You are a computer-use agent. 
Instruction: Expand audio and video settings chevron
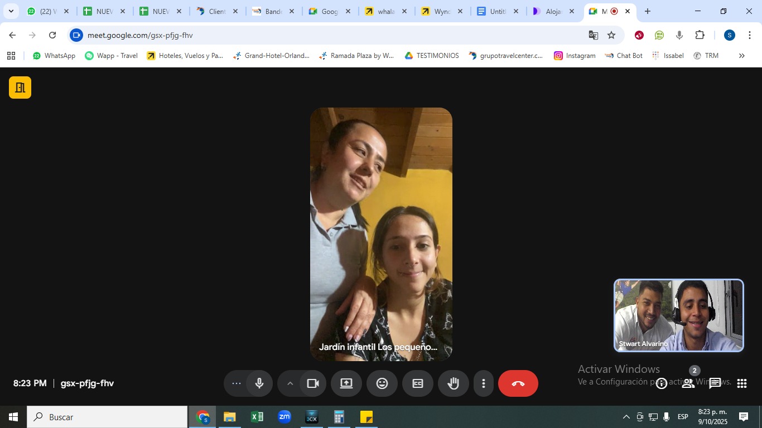pos(290,383)
